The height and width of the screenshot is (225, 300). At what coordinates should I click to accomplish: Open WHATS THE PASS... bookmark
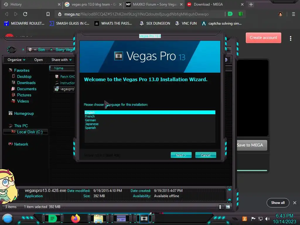click(x=113, y=23)
